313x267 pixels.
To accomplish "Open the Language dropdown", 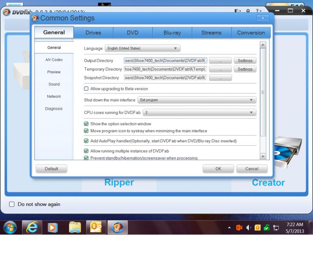I will click(x=143, y=48).
